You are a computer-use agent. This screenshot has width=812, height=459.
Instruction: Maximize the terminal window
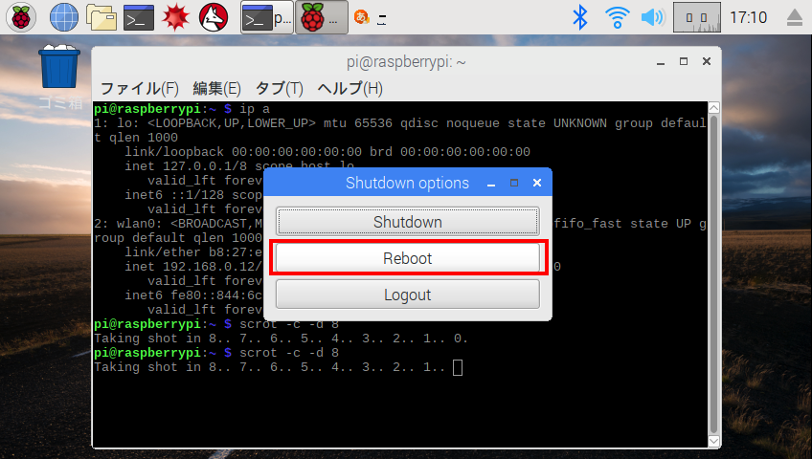(684, 61)
